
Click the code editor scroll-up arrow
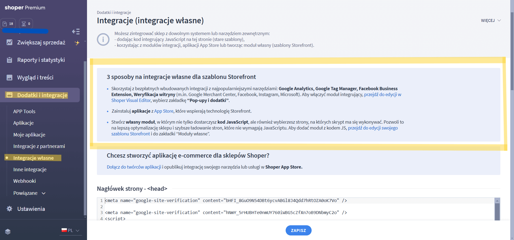click(x=497, y=201)
